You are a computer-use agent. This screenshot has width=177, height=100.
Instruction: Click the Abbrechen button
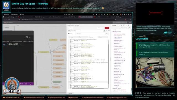pyautogui.click(x=100, y=28)
